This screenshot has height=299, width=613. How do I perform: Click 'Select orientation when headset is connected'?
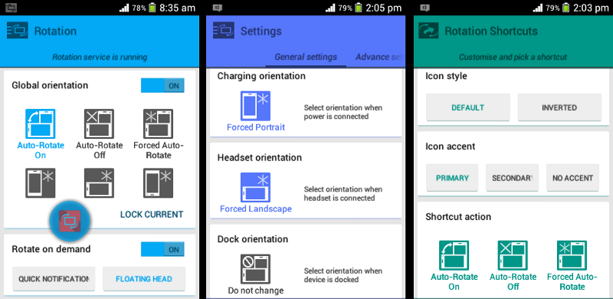coord(343,194)
